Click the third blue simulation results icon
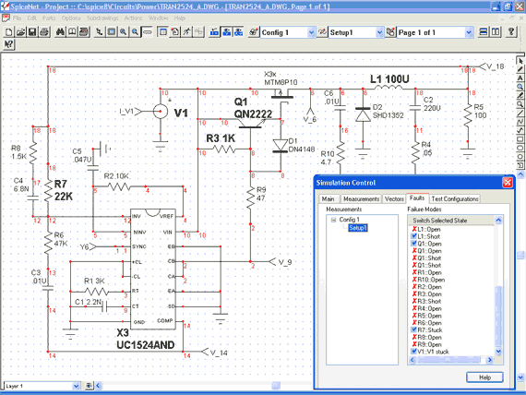526x395 pixels. coord(238,32)
